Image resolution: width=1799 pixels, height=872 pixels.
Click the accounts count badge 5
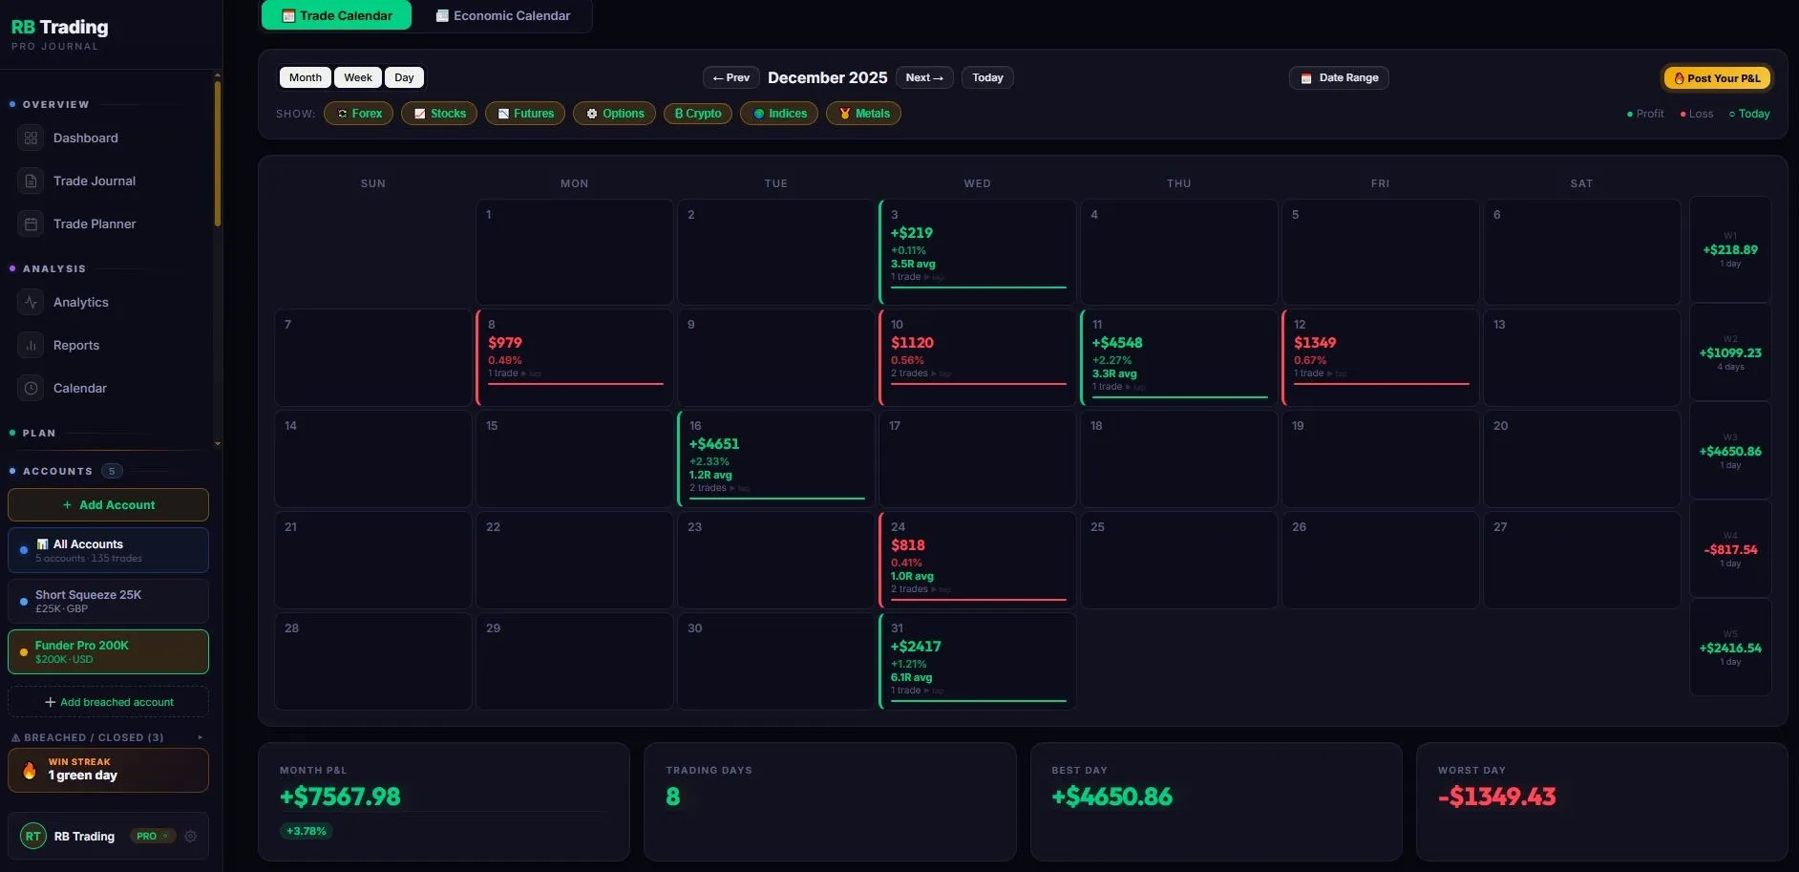[x=112, y=471]
